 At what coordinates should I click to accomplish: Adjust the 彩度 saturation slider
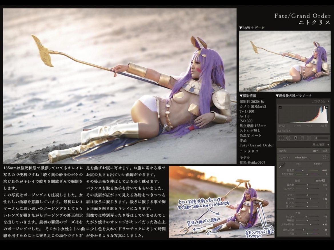[x=307, y=234]
